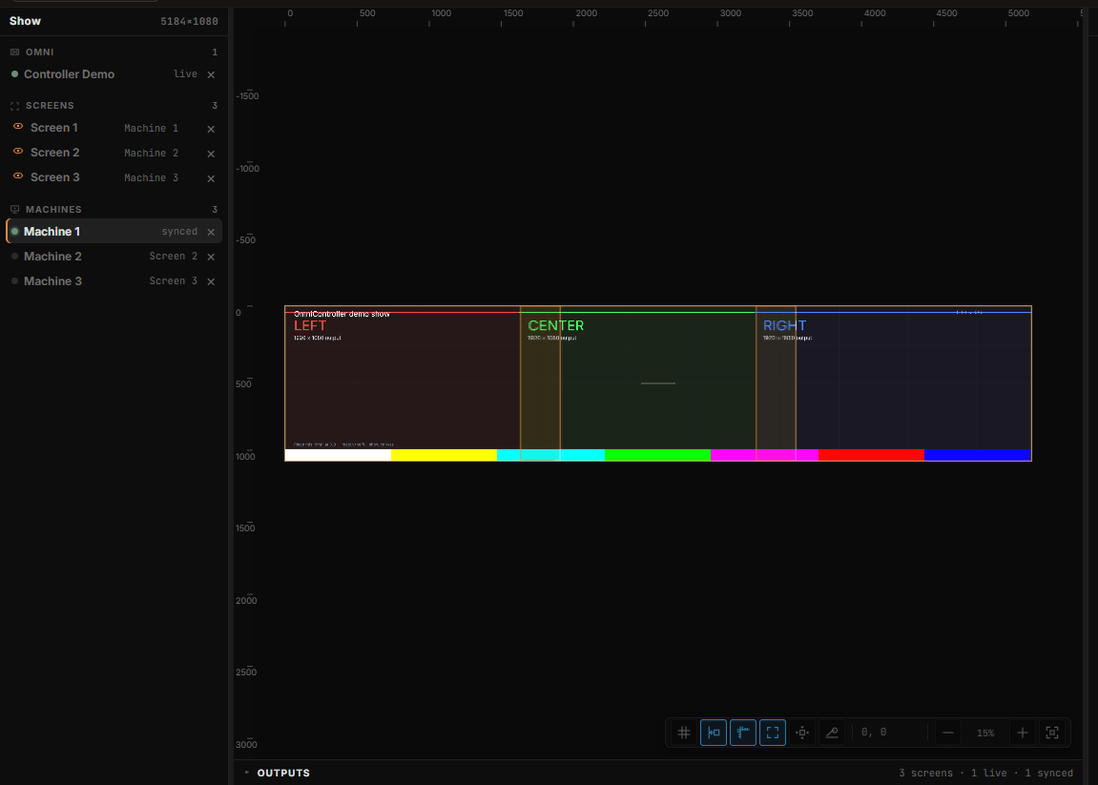This screenshot has width=1098, height=785.
Task: Click the Machine 2 status dot
Action: click(14, 257)
